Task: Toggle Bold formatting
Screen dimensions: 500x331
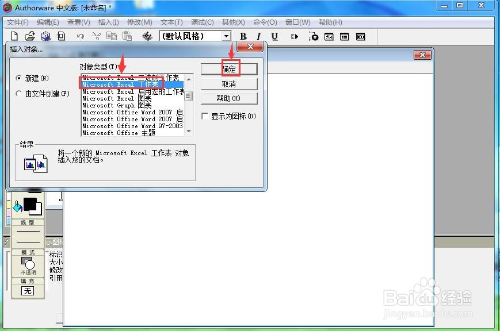Action: pos(243,37)
